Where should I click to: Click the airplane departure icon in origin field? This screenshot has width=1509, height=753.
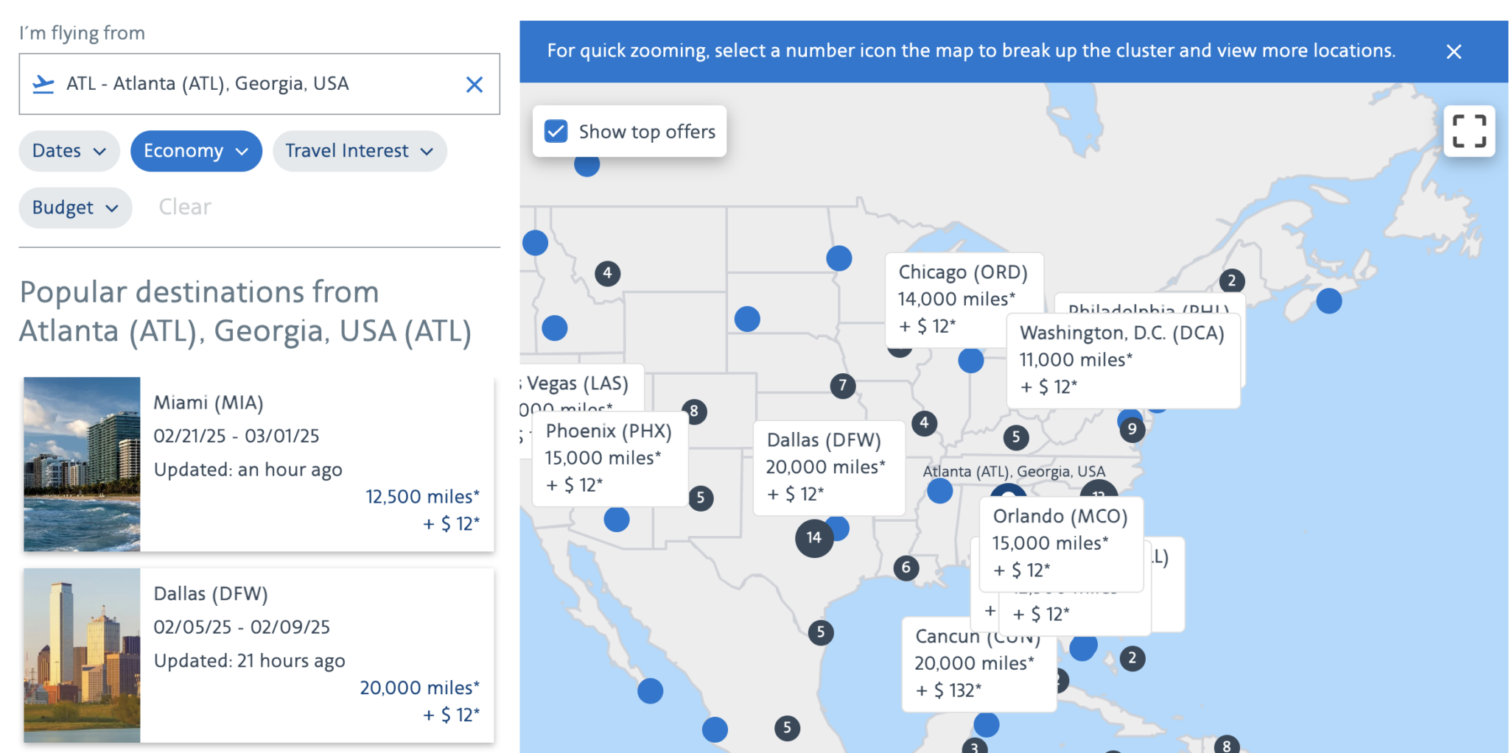(x=43, y=83)
